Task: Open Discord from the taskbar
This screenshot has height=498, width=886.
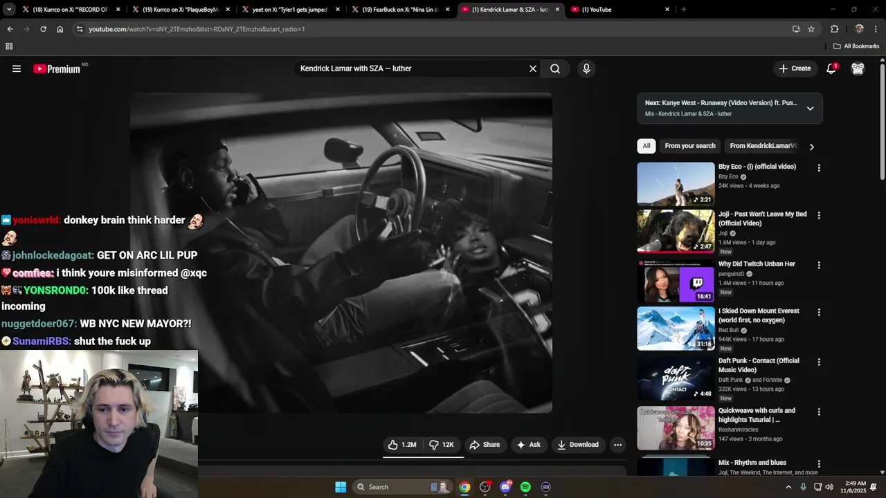Action: [x=505, y=487]
